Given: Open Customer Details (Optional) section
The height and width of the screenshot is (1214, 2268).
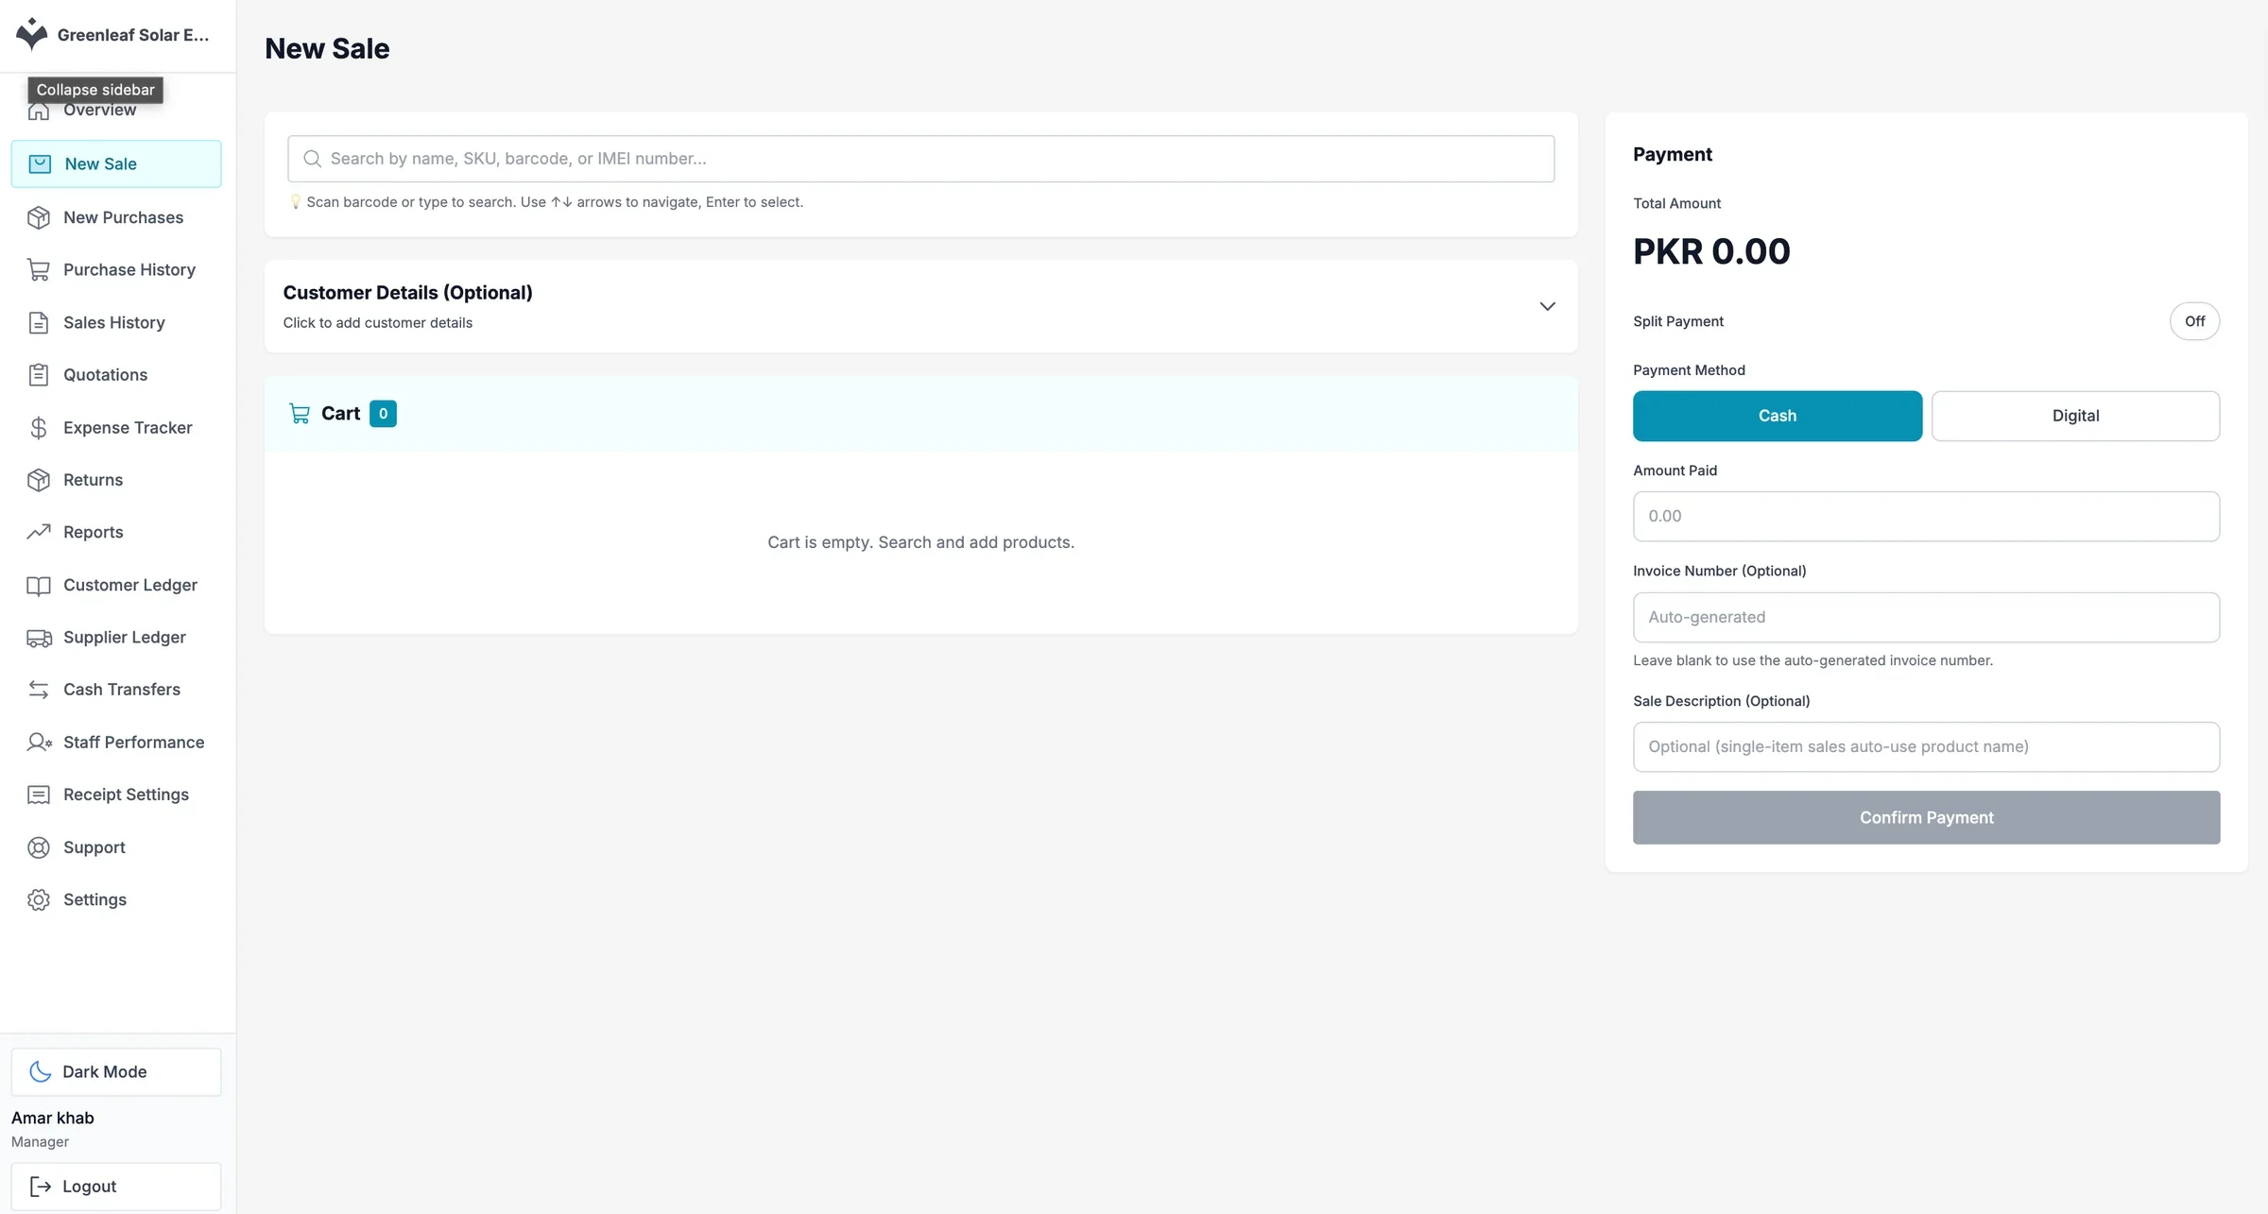Looking at the screenshot, I should click(x=920, y=306).
